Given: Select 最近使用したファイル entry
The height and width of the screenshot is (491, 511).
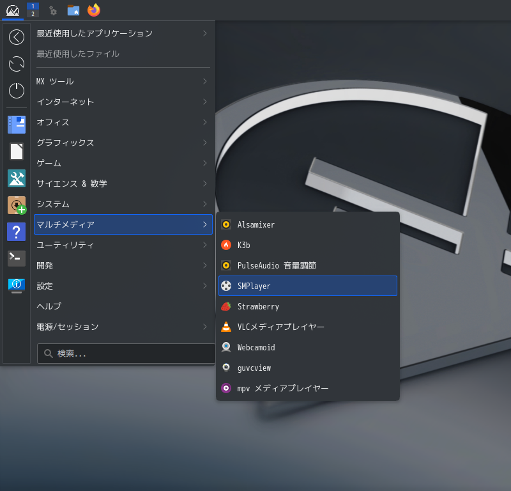Looking at the screenshot, I should [123, 54].
